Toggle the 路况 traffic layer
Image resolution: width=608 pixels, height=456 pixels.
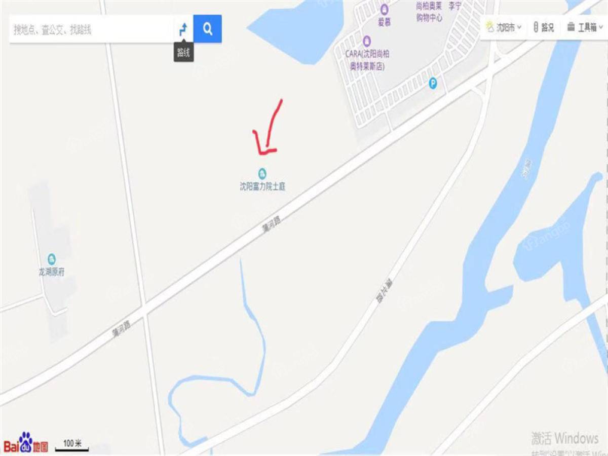click(x=544, y=27)
